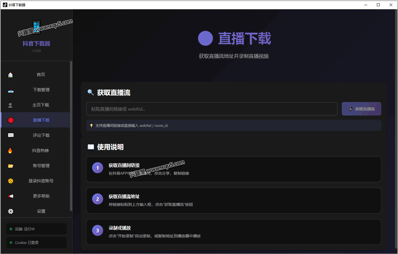This screenshot has height=254, width=398.
Task: Click the Cookie: 已登录 status badge
Action: pyautogui.click(x=36, y=242)
